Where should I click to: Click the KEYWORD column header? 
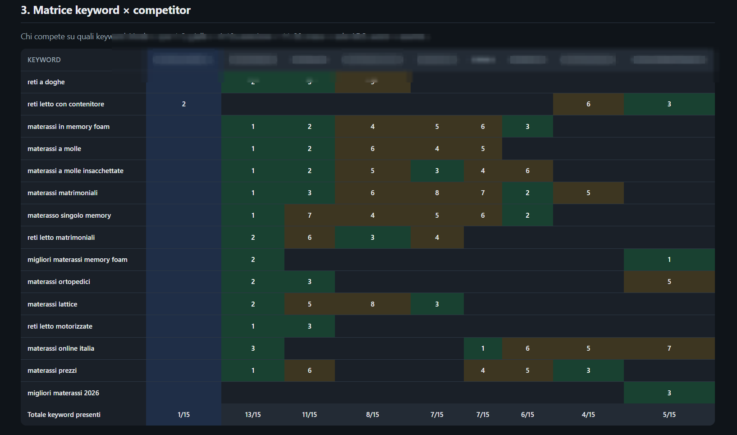[x=44, y=60]
